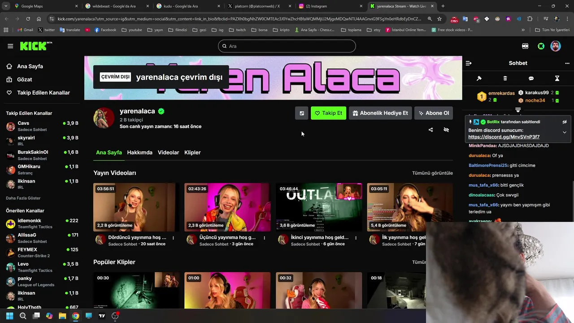Click the zoom magnifier in address bar
This screenshot has height=323, width=574.
[430, 19]
